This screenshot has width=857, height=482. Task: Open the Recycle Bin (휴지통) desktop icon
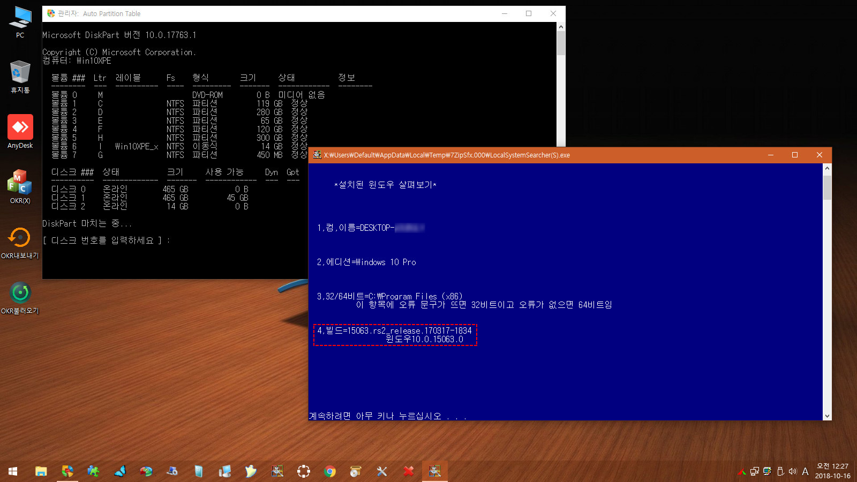click(x=20, y=77)
